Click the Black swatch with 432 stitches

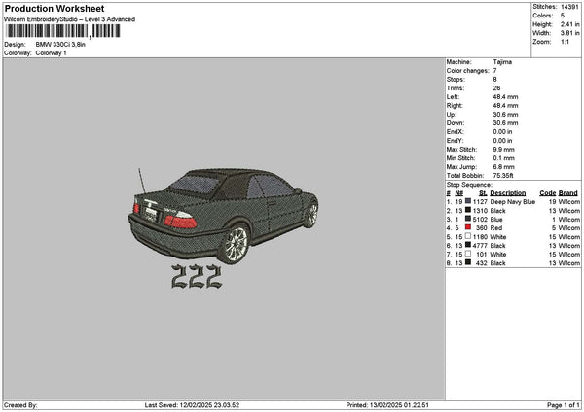pyautogui.click(x=468, y=263)
